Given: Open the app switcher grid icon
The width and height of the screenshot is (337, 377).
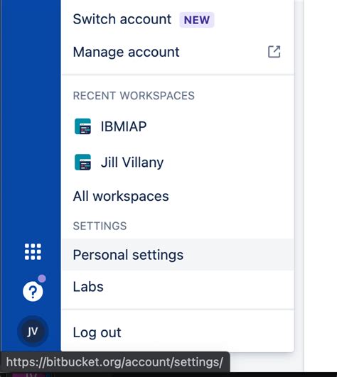Looking at the screenshot, I should [33, 252].
